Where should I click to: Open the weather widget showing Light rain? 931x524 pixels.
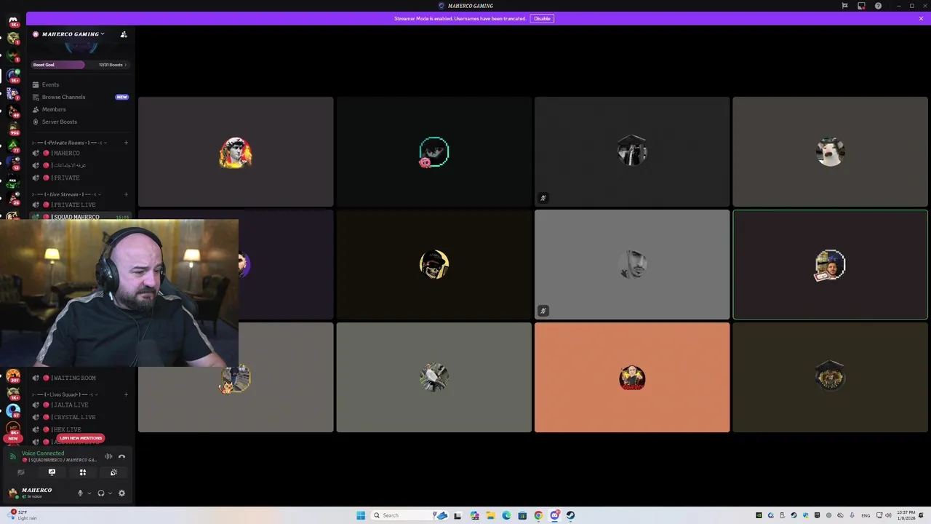(22, 515)
